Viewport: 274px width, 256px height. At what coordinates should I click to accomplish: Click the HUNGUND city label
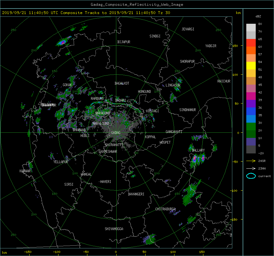coord(144,92)
